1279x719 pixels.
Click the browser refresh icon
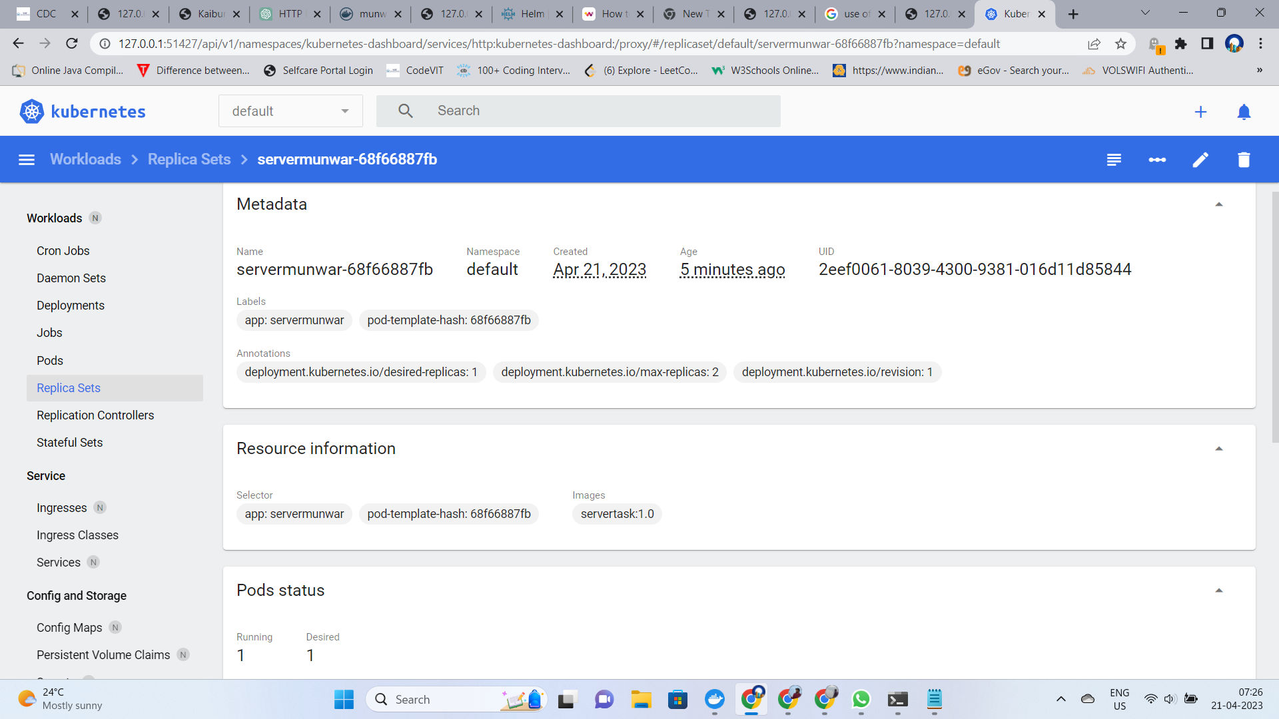click(x=72, y=43)
